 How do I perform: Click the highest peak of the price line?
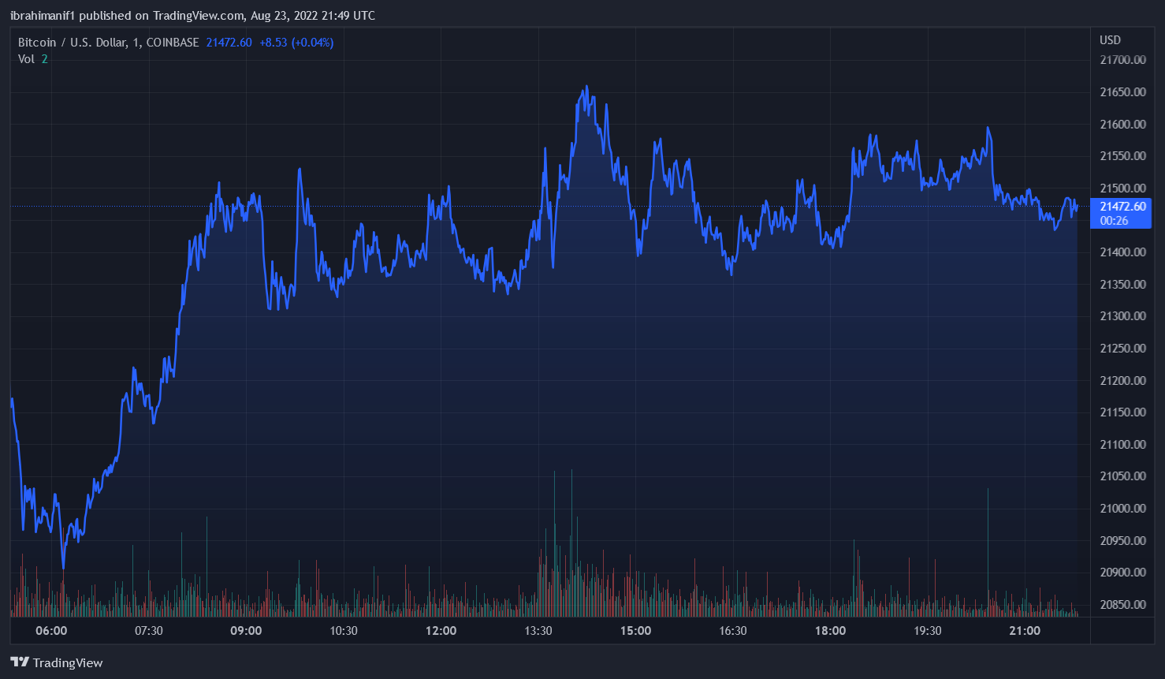tap(586, 87)
